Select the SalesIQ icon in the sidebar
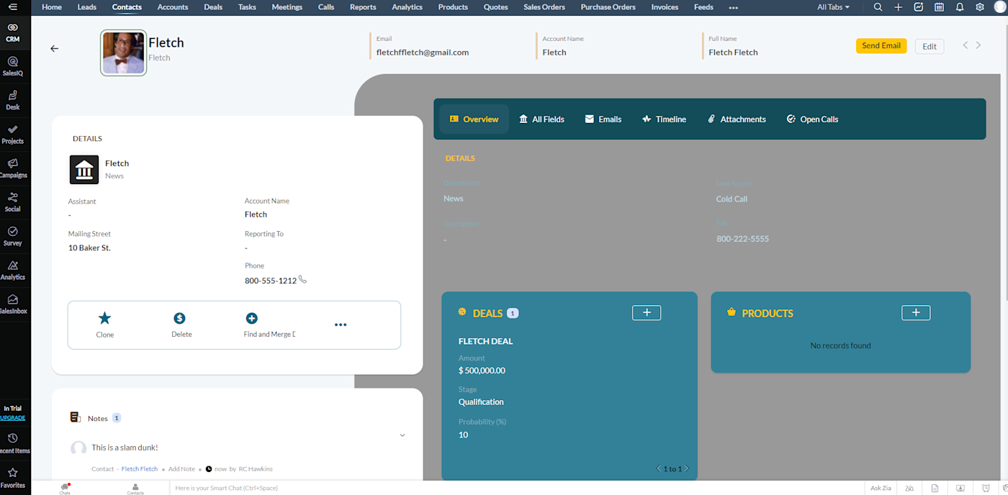 pos(12,65)
